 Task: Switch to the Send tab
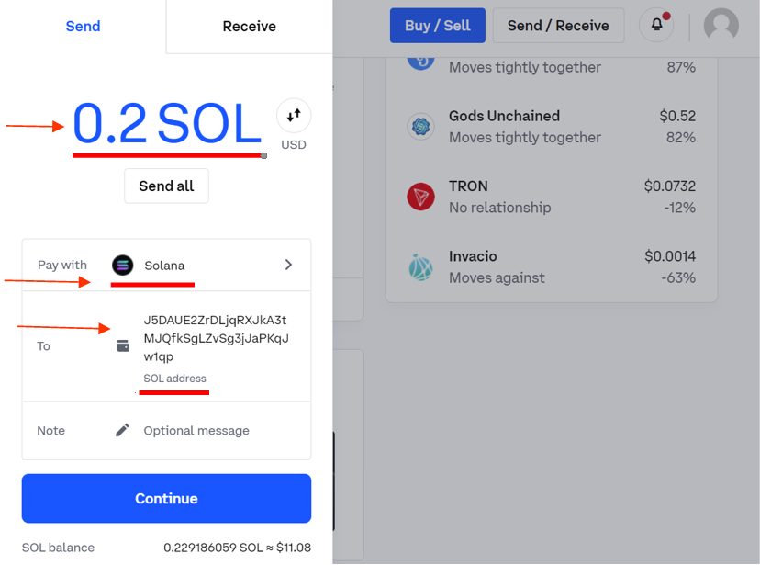tap(83, 27)
